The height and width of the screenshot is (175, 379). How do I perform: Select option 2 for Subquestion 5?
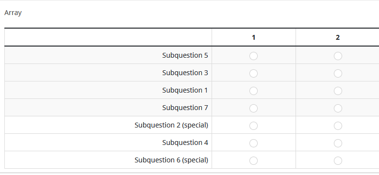click(x=338, y=56)
